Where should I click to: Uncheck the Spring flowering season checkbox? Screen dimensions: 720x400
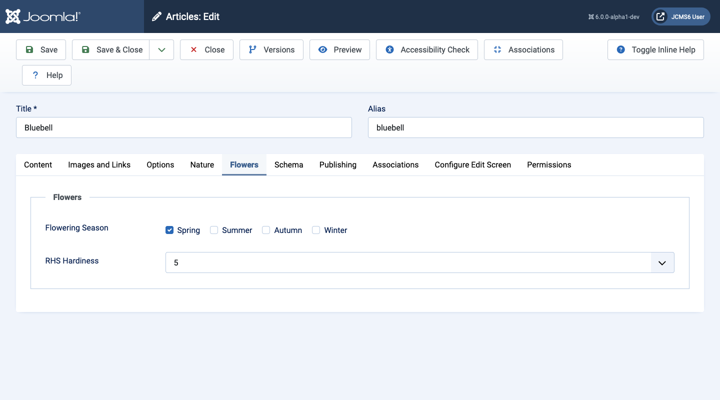[169, 230]
